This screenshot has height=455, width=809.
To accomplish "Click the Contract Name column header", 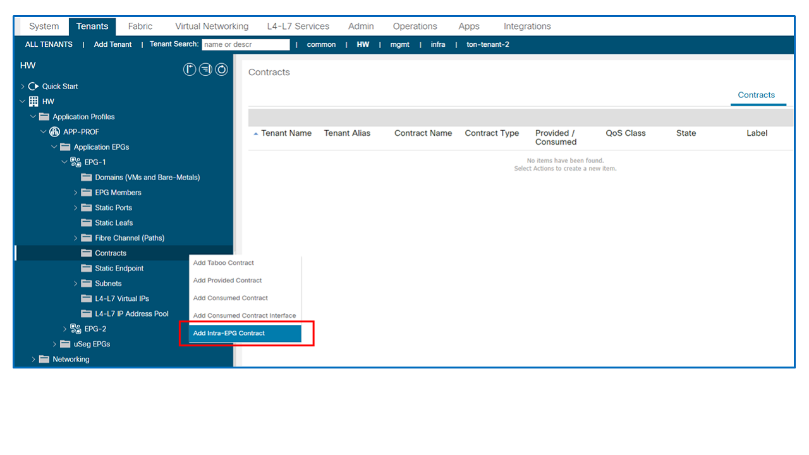I will 423,133.
